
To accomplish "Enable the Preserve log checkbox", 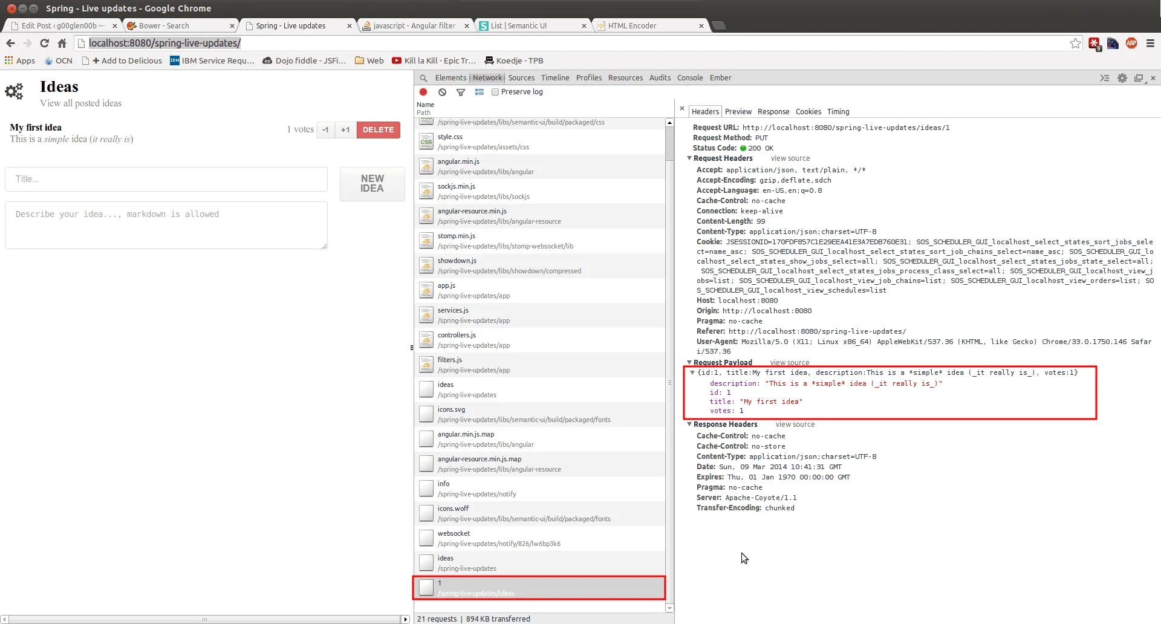I will (x=495, y=92).
